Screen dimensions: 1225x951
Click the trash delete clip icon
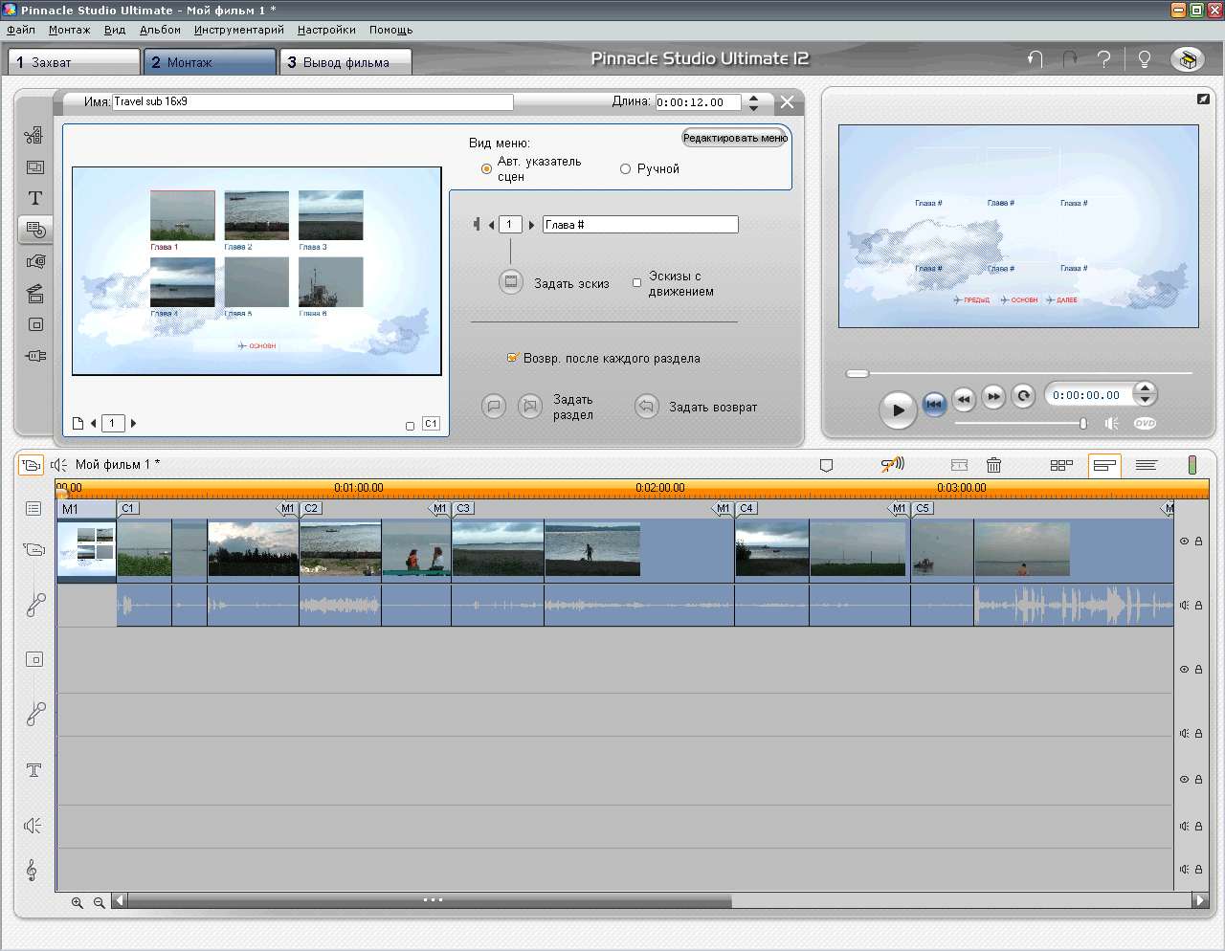click(993, 465)
